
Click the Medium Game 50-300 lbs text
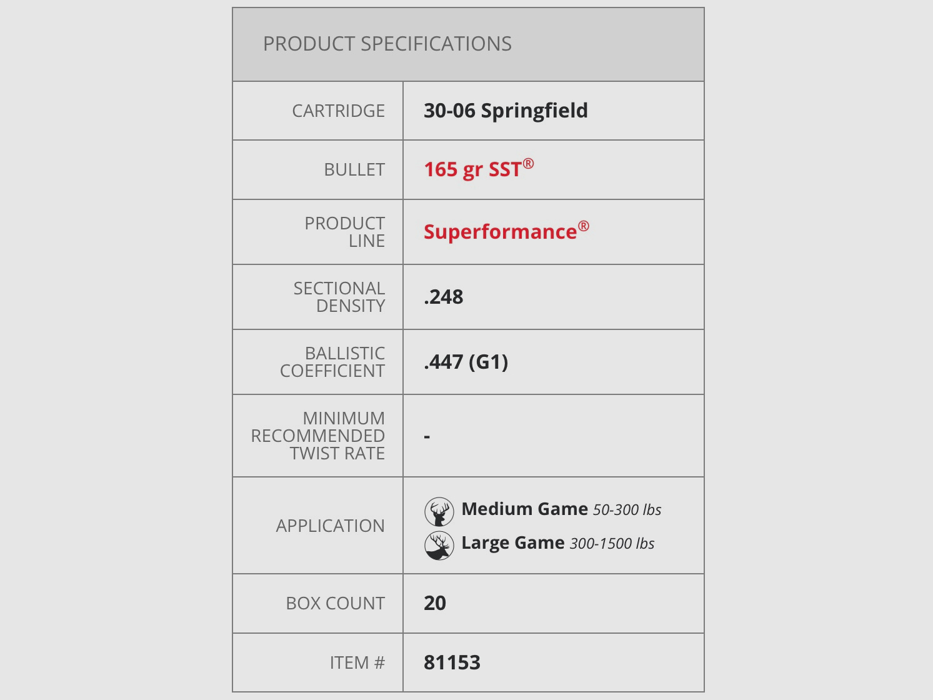click(561, 509)
